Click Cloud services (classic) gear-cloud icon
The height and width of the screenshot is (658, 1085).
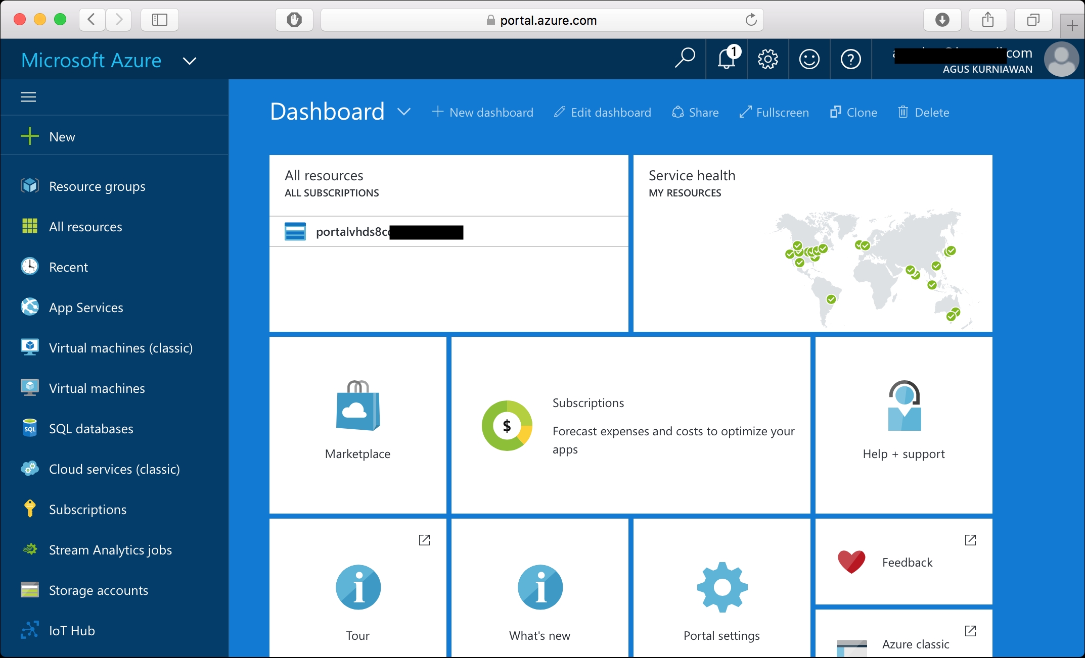[x=30, y=469]
